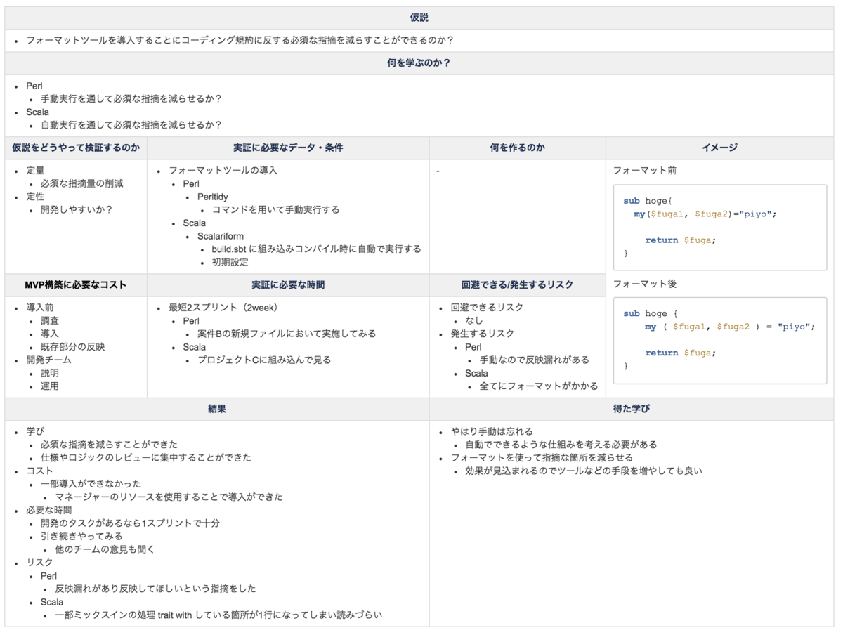This screenshot has height=635, width=843.
Task: Click the 仮説をどうやって検証するのか column header
Action: (x=76, y=148)
